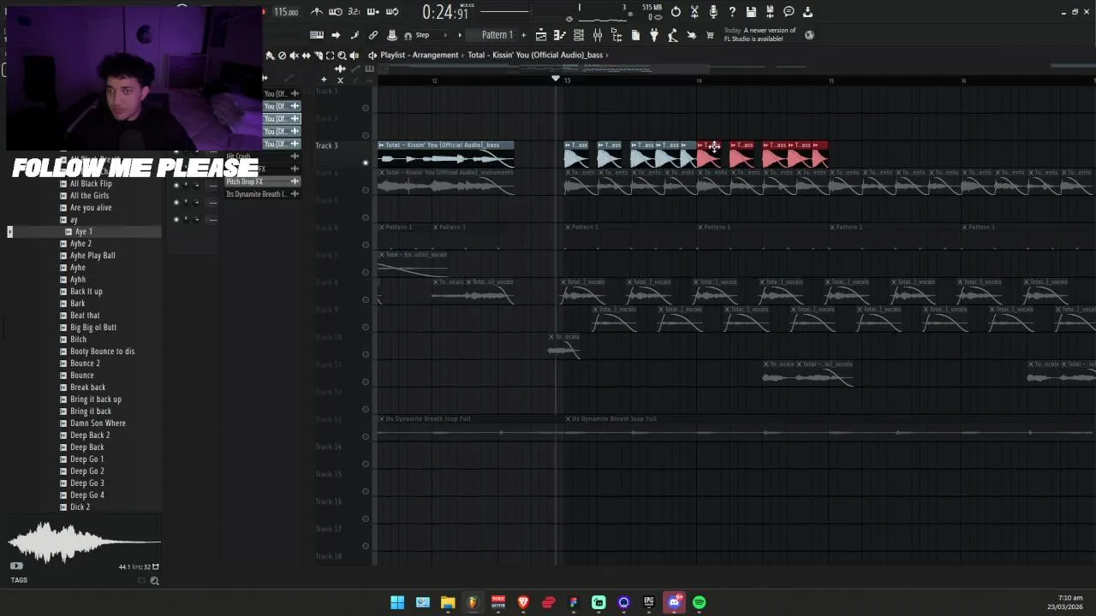Image resolution: width=1096 pixels, height=616 pixels.
Task: Select 'Damn Son Where' sample
Action: 98,423
